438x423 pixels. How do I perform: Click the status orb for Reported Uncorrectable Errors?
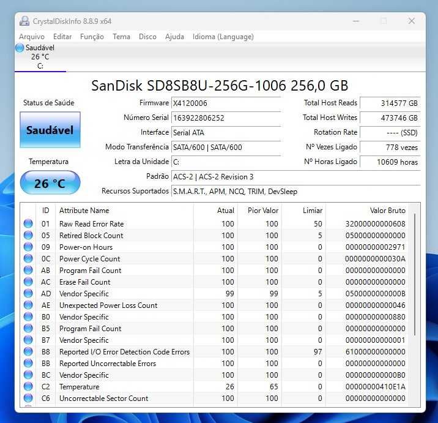point(28,363)
